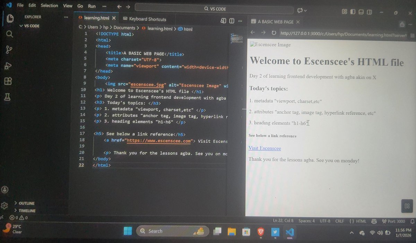Click the taskbar Search box
The width and height of the screenshot is (416, 243).
pyautogui.click(x=173, y=231)
